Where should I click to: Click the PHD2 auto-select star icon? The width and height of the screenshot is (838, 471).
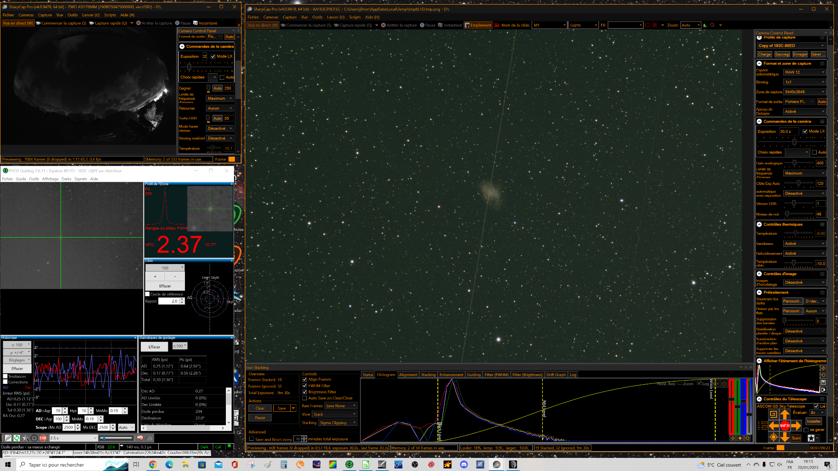point(25,438)
